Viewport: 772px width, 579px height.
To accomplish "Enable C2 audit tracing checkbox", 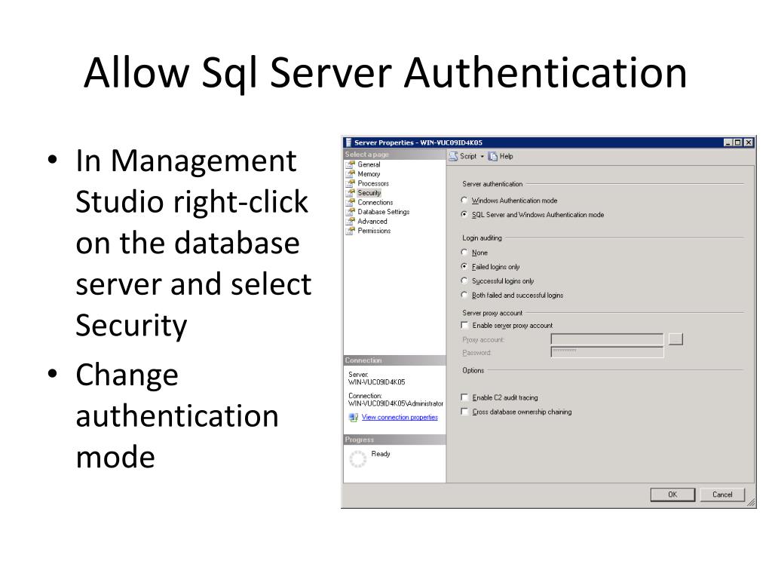I will tap(464, 397).
